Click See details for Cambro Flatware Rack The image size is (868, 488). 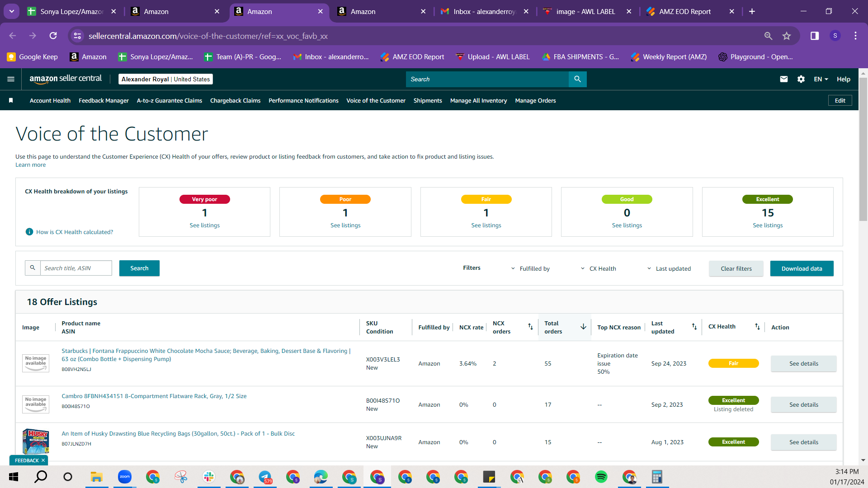(x=803, y=404)
